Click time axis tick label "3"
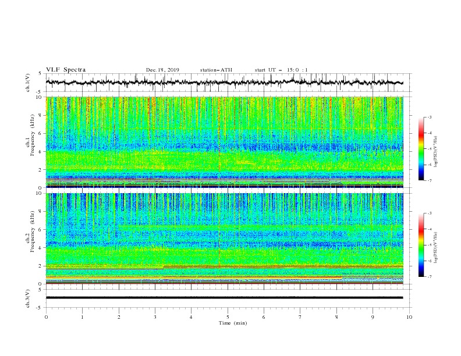Screen dimensions: 461x356 pyautogui.click(x=155, y=317)
